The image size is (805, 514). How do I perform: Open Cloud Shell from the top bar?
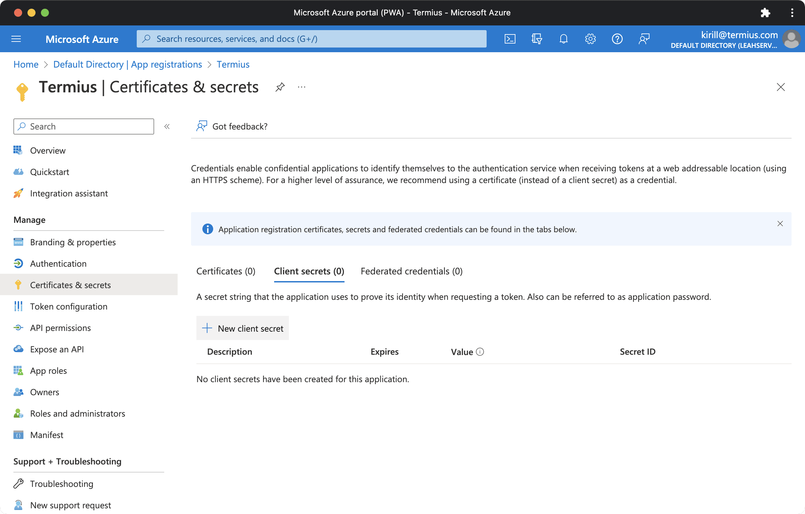click(x=510, y=39)
